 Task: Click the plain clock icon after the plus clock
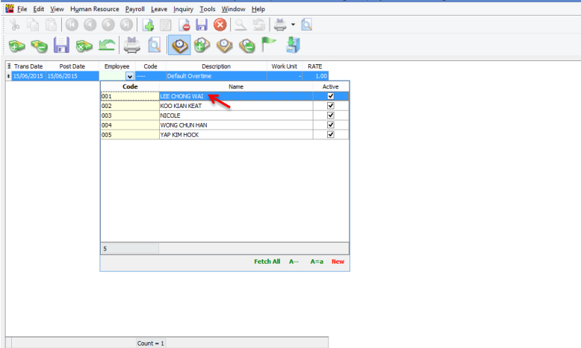(x=225, y=45)
